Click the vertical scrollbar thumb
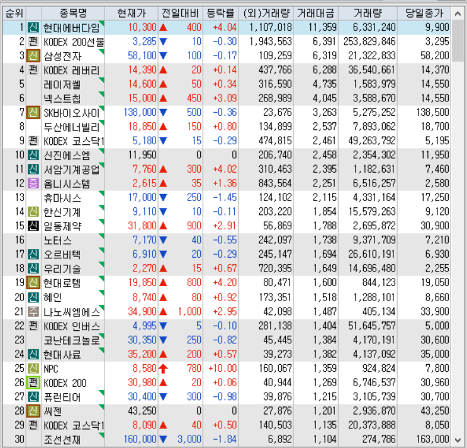This screenshot has height=448, width=467. click(x=458, y=41)
